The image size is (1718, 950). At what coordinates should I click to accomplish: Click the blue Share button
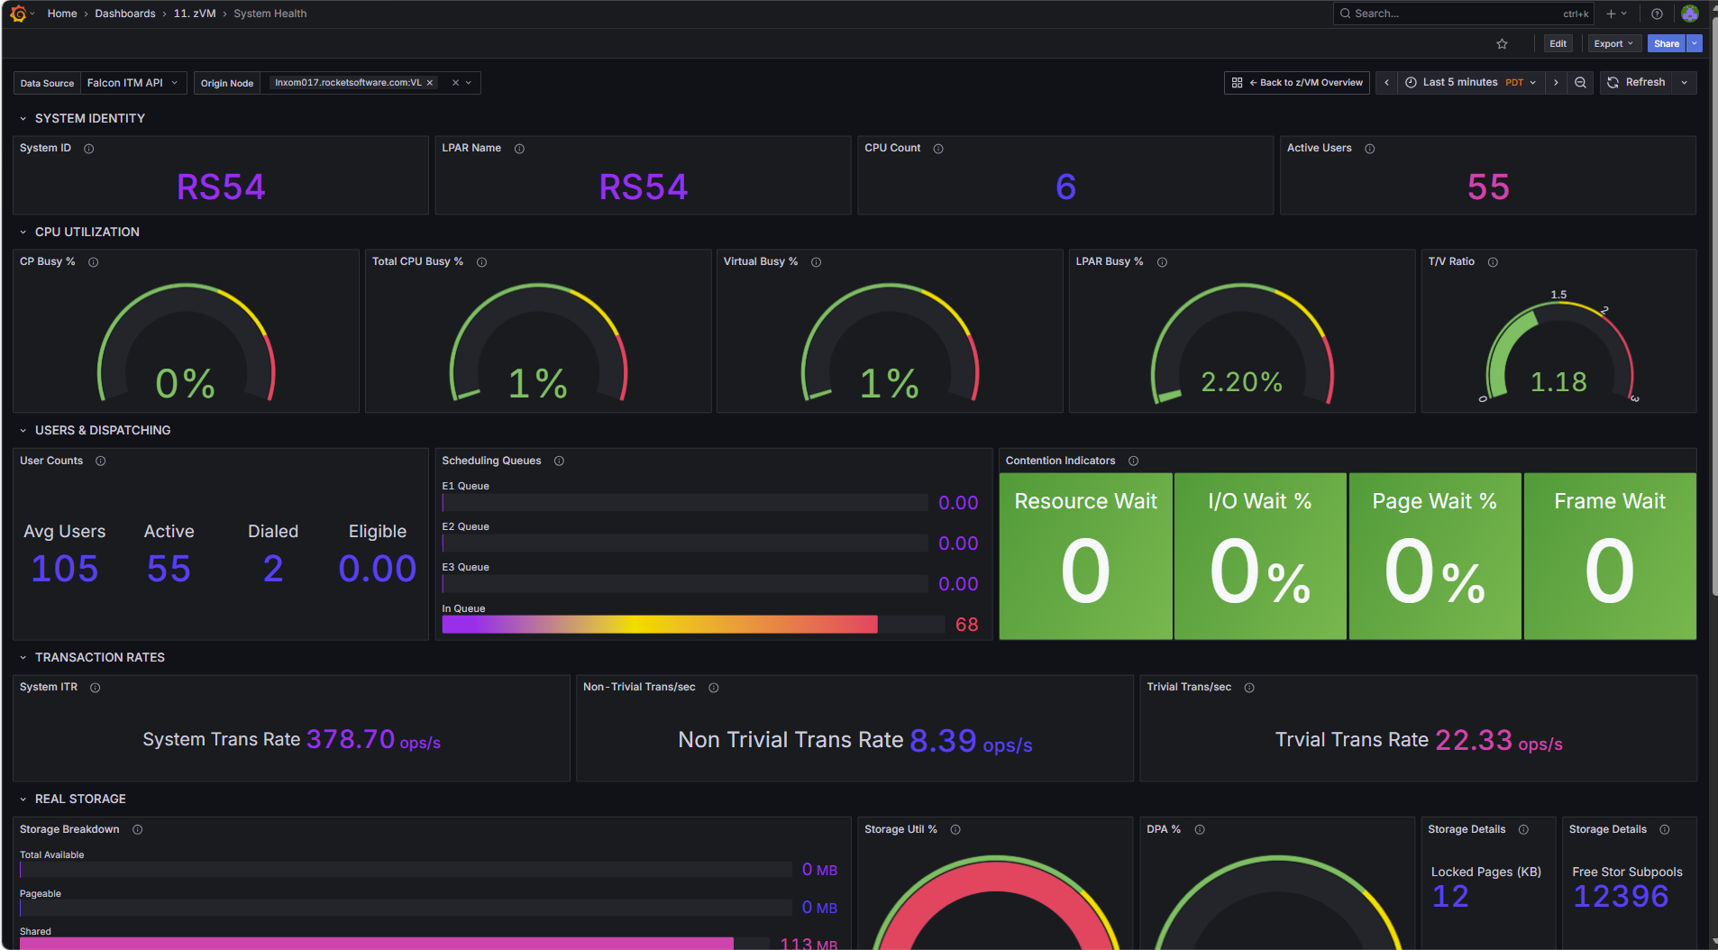click(1667, 43)
